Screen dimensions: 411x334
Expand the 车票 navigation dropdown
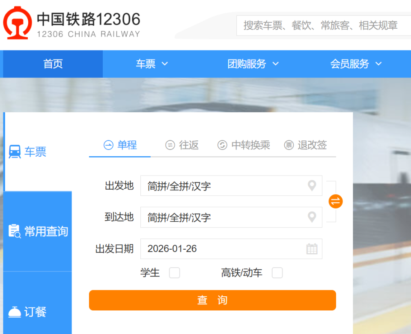152,64
